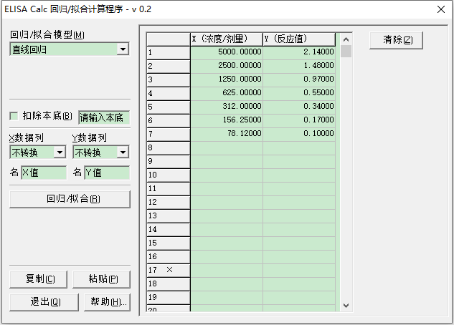The image size is (454, 325).
Task: Click the scrollbar down arrow of the table
Action: (x=346, y=306)
